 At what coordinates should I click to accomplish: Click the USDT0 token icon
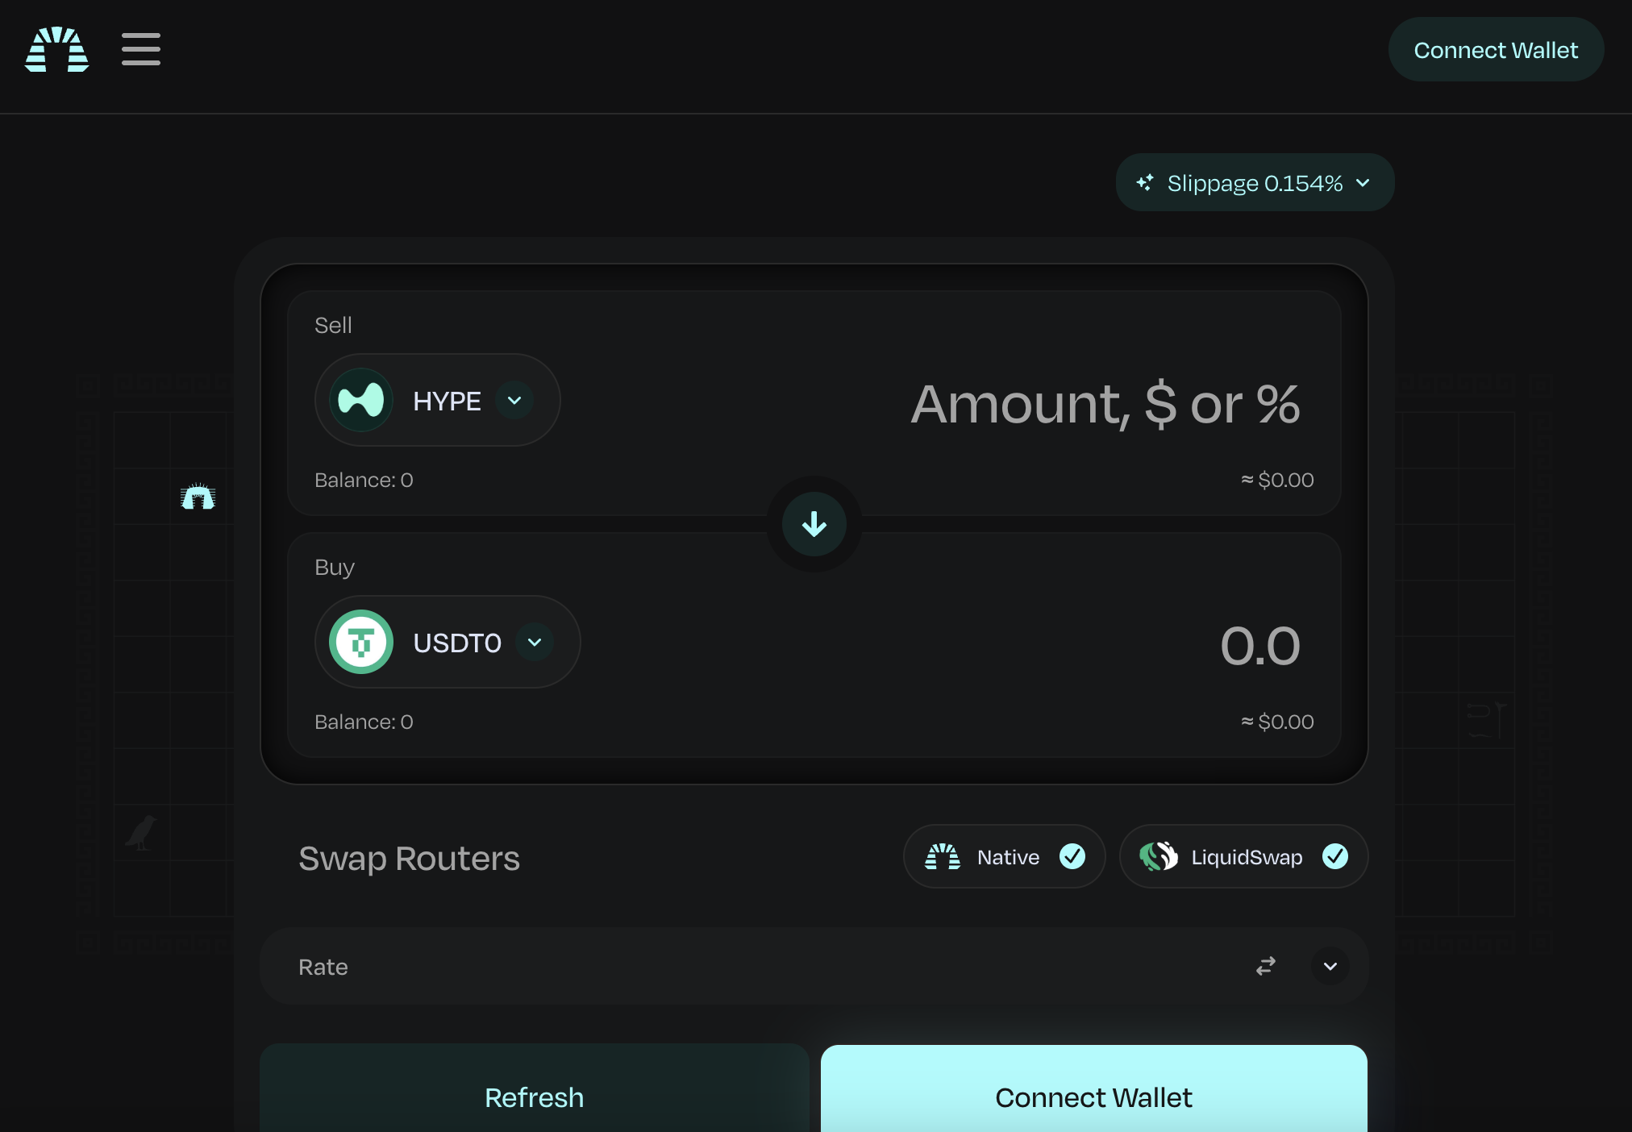tap(361, 642)
